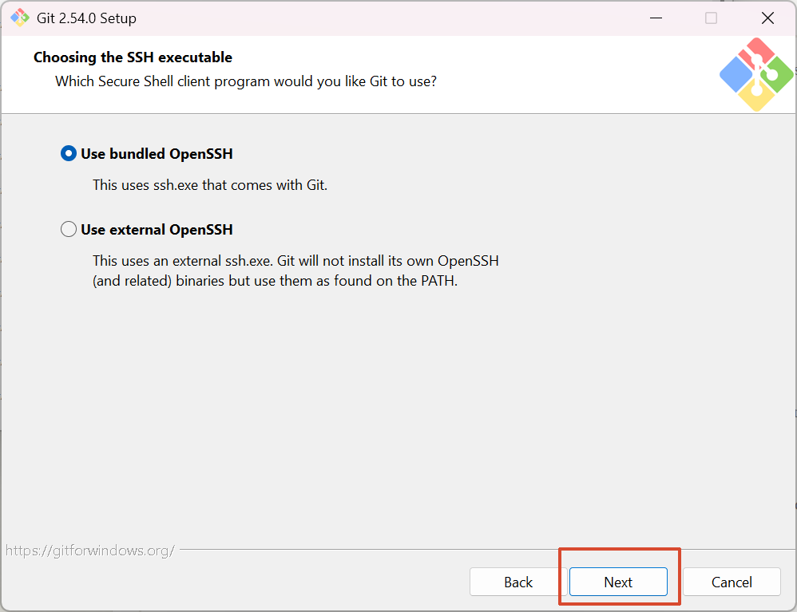Click the blue diamond in the Git logo
The width and height of the screenshot is (797, 612).
tap(736, 75)
